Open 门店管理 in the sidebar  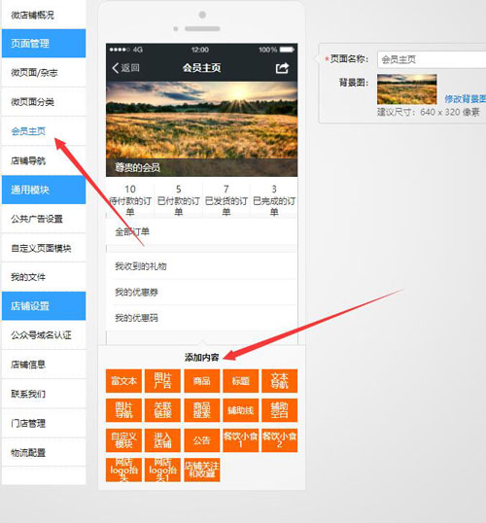click(44, 423)
